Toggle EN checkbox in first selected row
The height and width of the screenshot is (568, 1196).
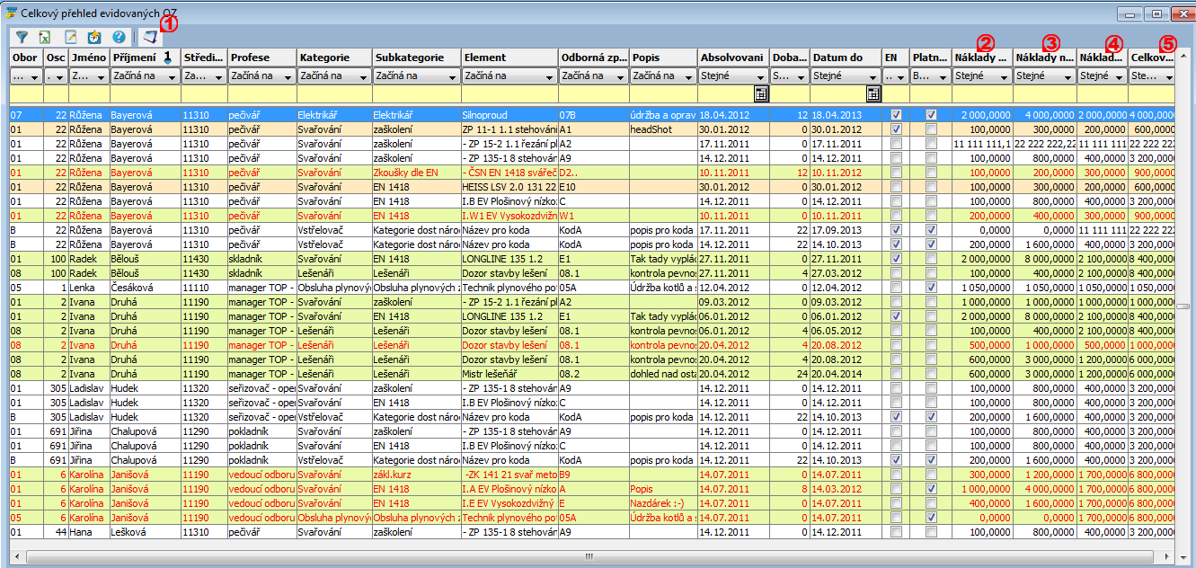pyautogui.click(x=895, y=115)
